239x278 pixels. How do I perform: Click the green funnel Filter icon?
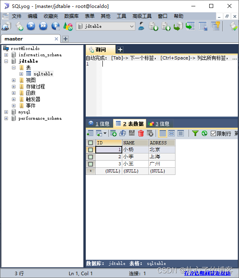tap(195, 134)
